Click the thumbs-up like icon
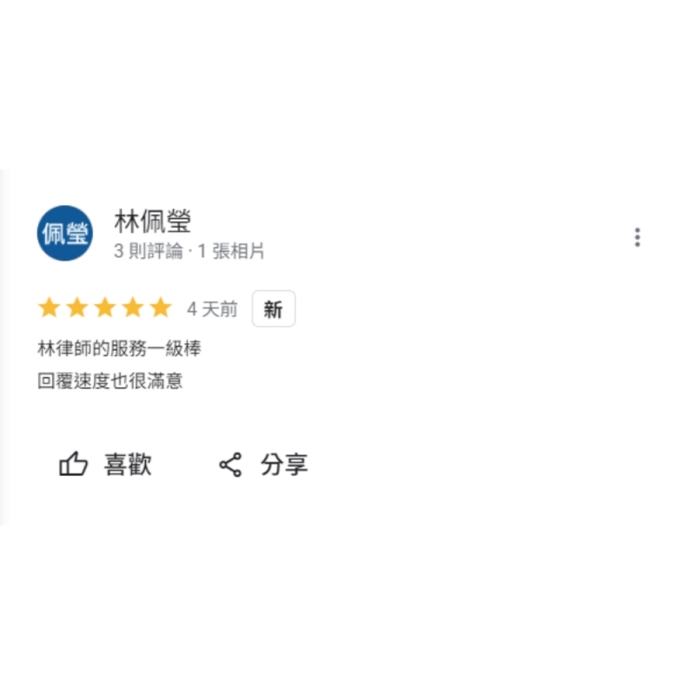Screen dimensions: 695x695 click(x=73, y=464)
